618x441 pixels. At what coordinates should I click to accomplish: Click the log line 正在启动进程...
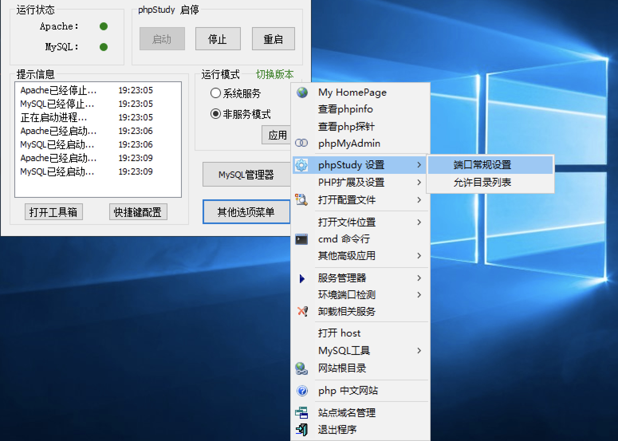98,117
